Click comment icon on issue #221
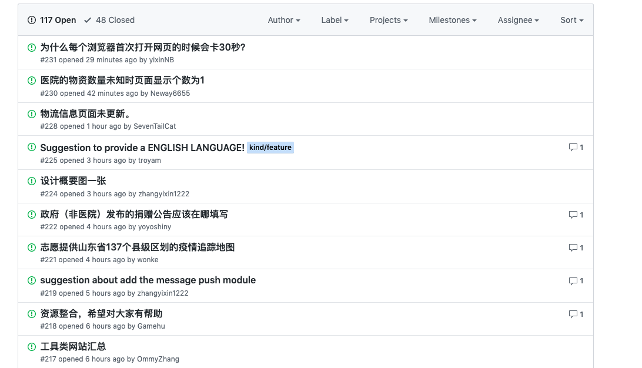The width and height of the screenshot is (642, 368). coord(573,248)
